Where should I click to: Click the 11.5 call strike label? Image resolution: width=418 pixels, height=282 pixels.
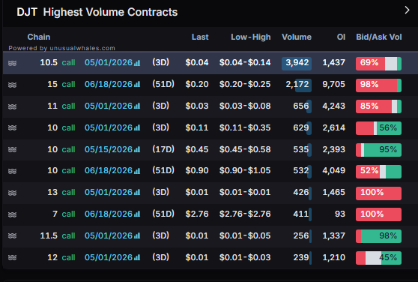coord(58,235)
